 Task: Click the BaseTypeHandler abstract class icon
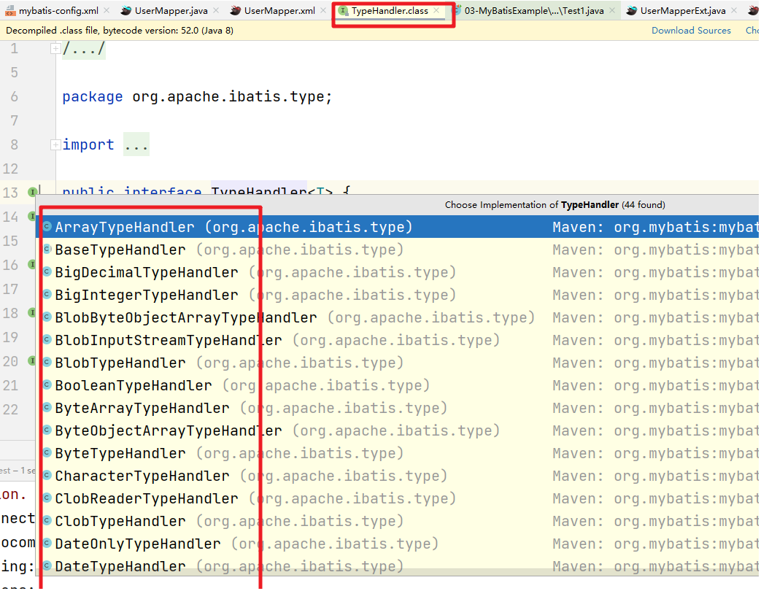point(47,249)
